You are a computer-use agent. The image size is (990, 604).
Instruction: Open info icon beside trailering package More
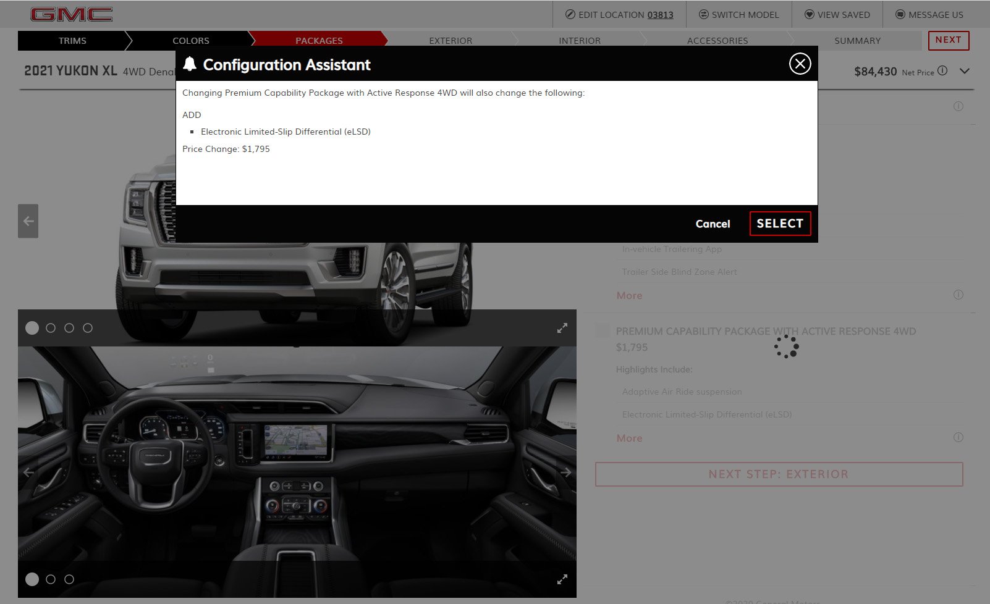(958, 295)
